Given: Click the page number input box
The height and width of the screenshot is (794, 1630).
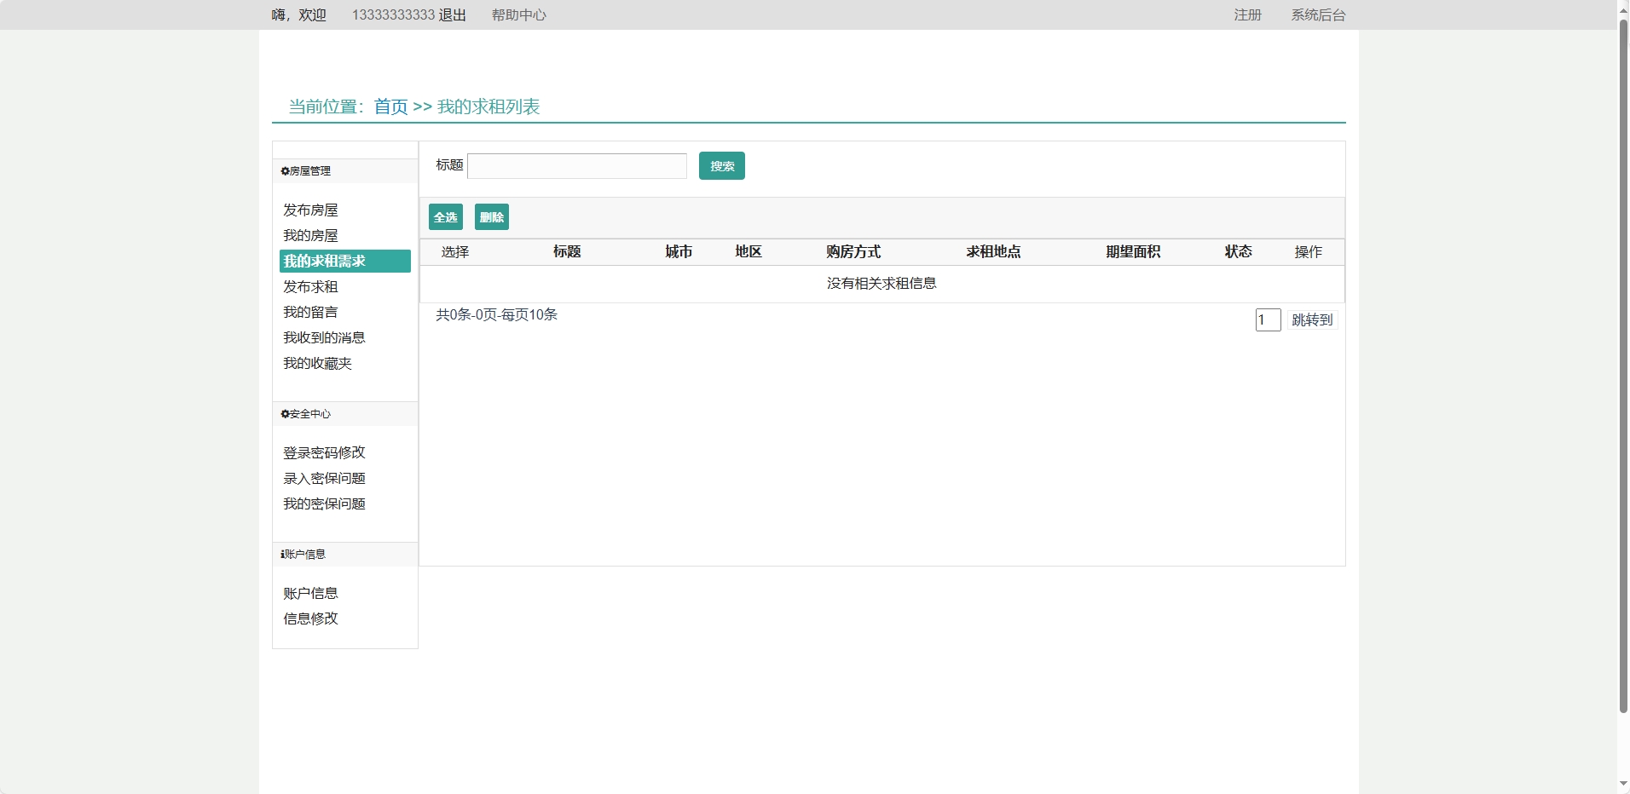Looking at the screenshot, I should (1267, 320).
